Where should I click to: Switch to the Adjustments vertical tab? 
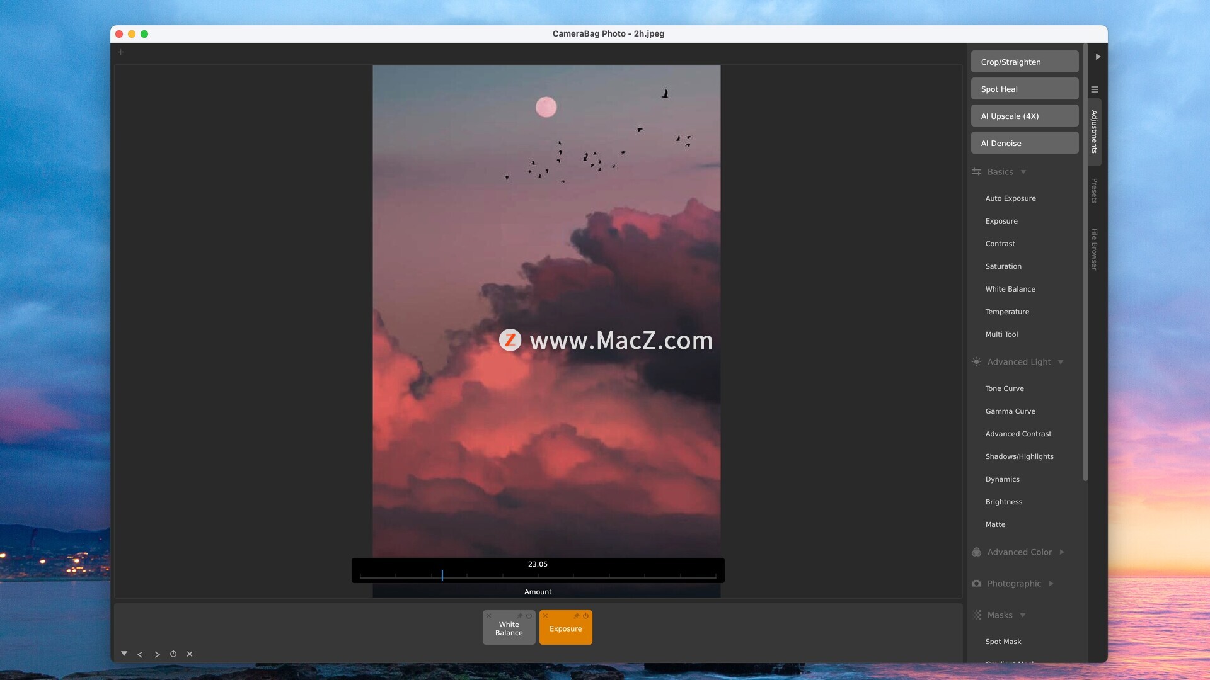tap(1095, 132)
